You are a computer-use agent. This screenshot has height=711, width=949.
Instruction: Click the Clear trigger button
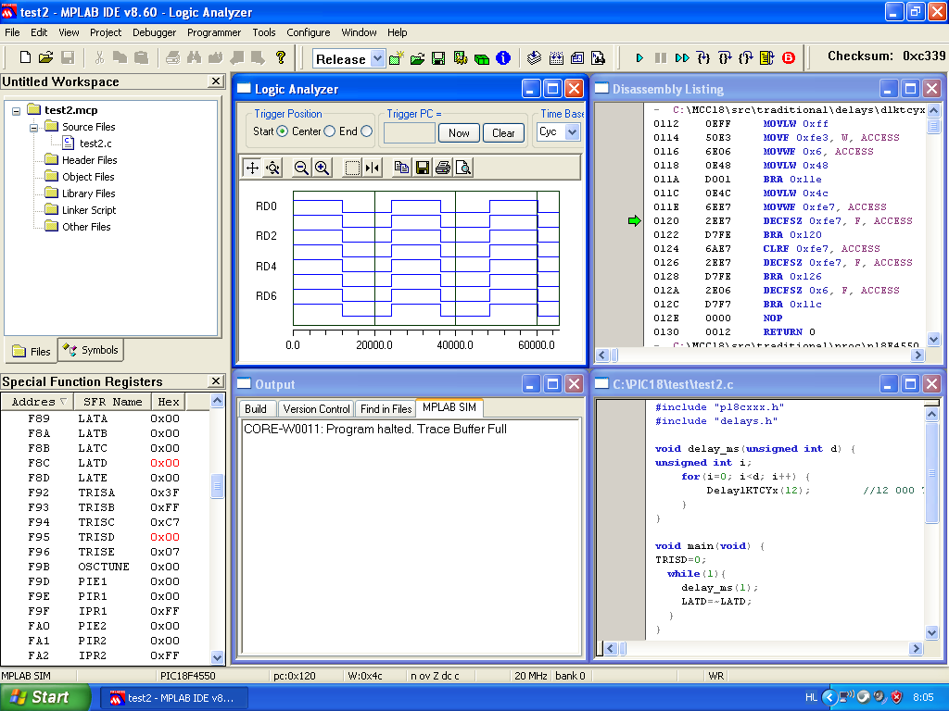pos(503,132)
